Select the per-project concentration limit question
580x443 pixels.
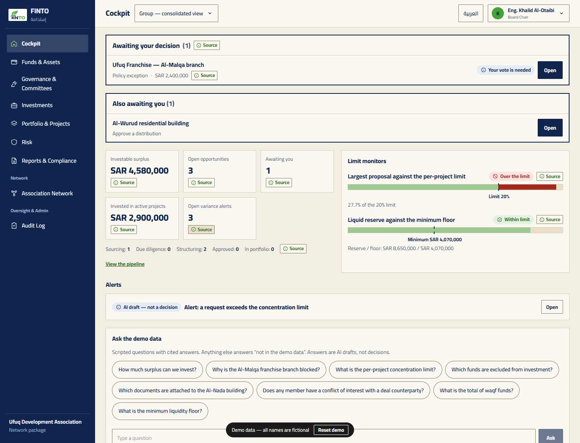(386, 370)
